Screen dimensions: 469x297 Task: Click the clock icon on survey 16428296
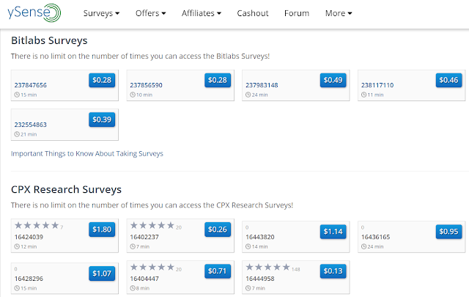pyautogui.click(x=17, y=288)
